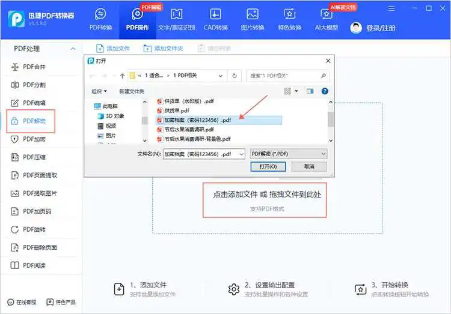Select file 节后水果消费调研.pdf
Viewport: 451px width, 314px height.
tap(186, 130)
